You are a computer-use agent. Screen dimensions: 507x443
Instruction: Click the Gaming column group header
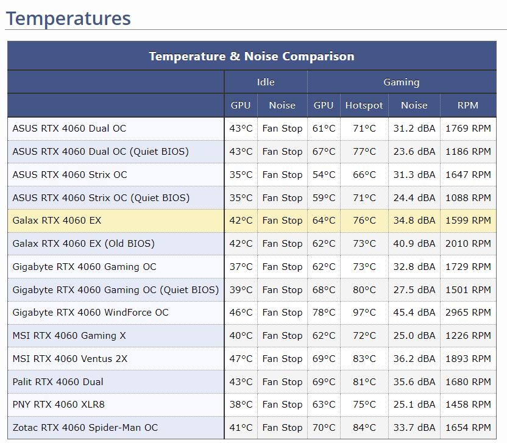tap(402, 82)
